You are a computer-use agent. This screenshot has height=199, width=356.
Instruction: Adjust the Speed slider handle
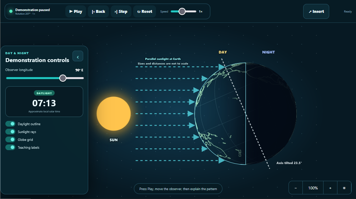[182, 11]
